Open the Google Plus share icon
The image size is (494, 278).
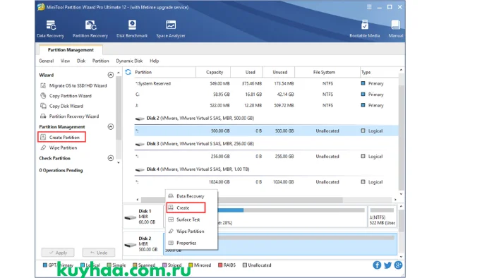click(x=398, y=265)
